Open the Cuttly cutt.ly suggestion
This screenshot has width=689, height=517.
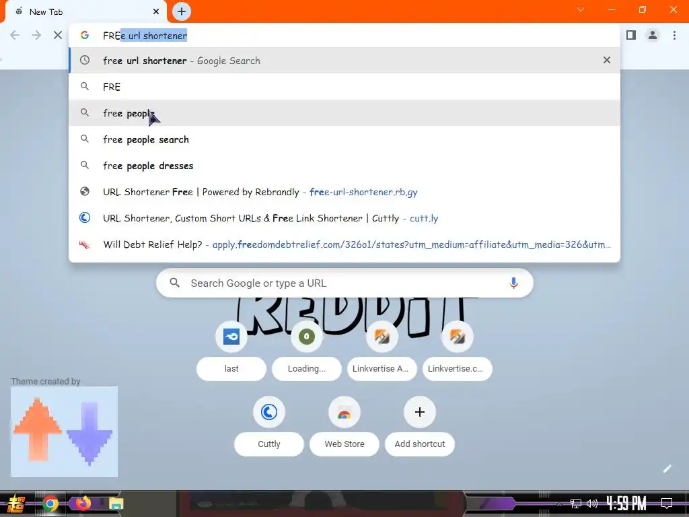click(344, 218)
